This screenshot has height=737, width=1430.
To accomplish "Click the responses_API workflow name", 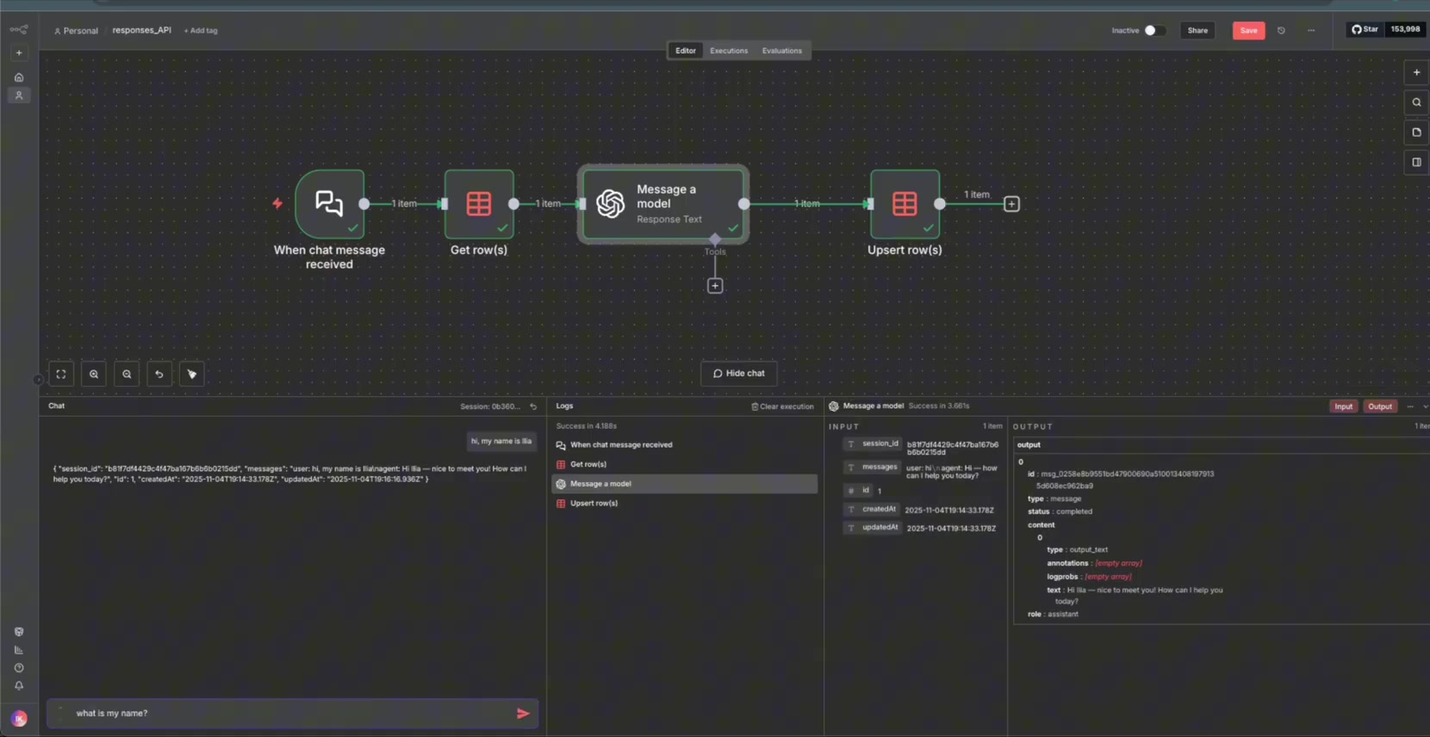I will point(142,30).
